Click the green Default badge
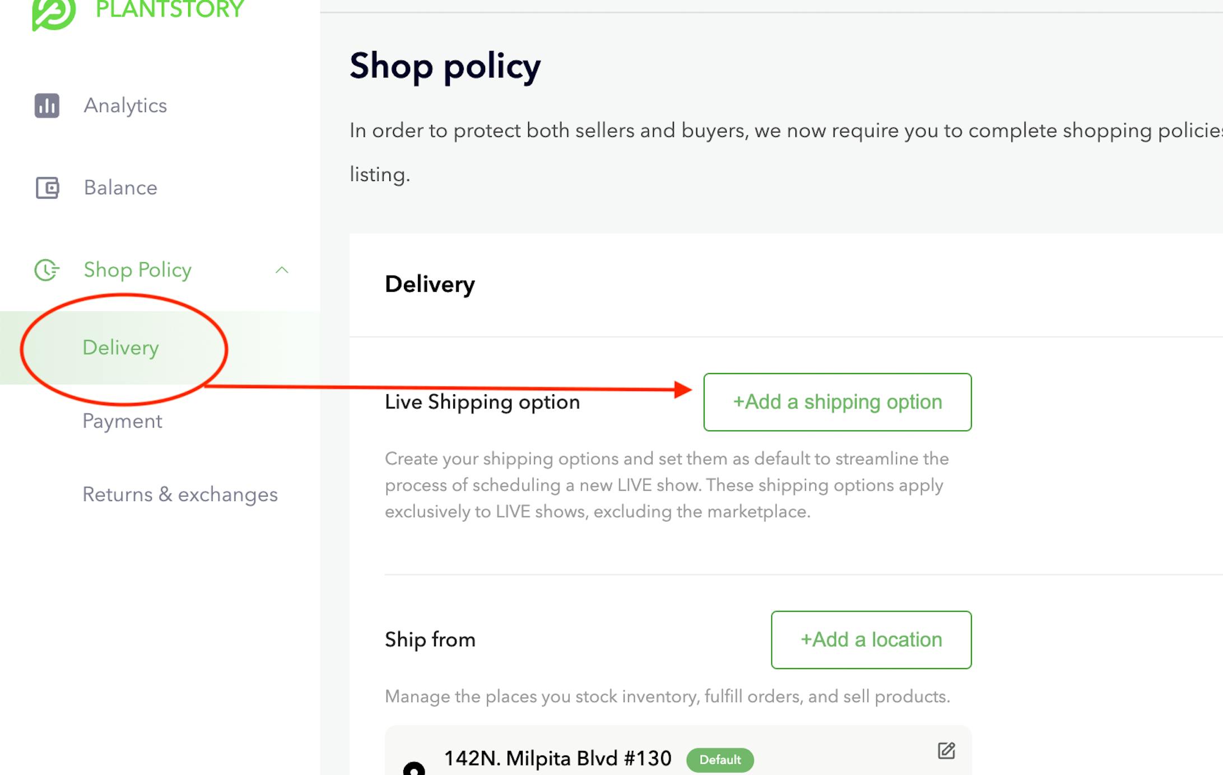The height and width of the screenshot is (775, 1223). pos(720,760)
